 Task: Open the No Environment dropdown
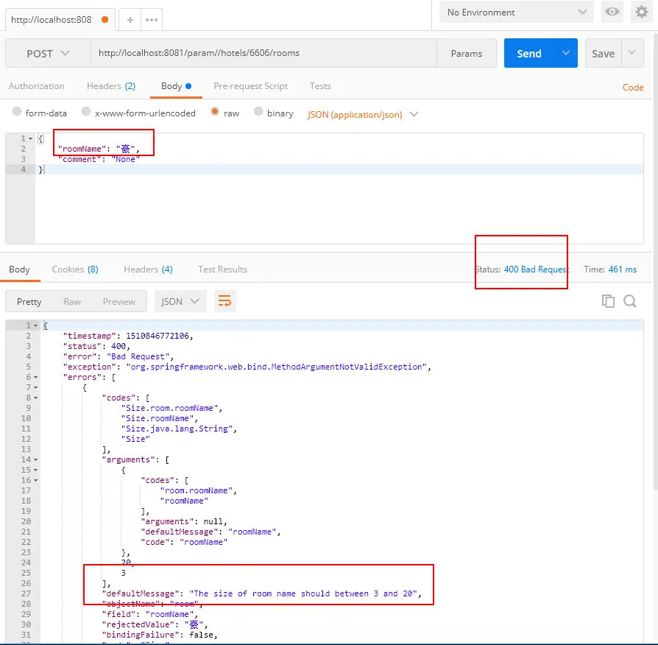click(516, 13)
